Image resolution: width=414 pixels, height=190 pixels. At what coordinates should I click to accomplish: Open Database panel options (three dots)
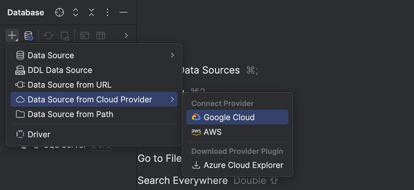point(107,12)
